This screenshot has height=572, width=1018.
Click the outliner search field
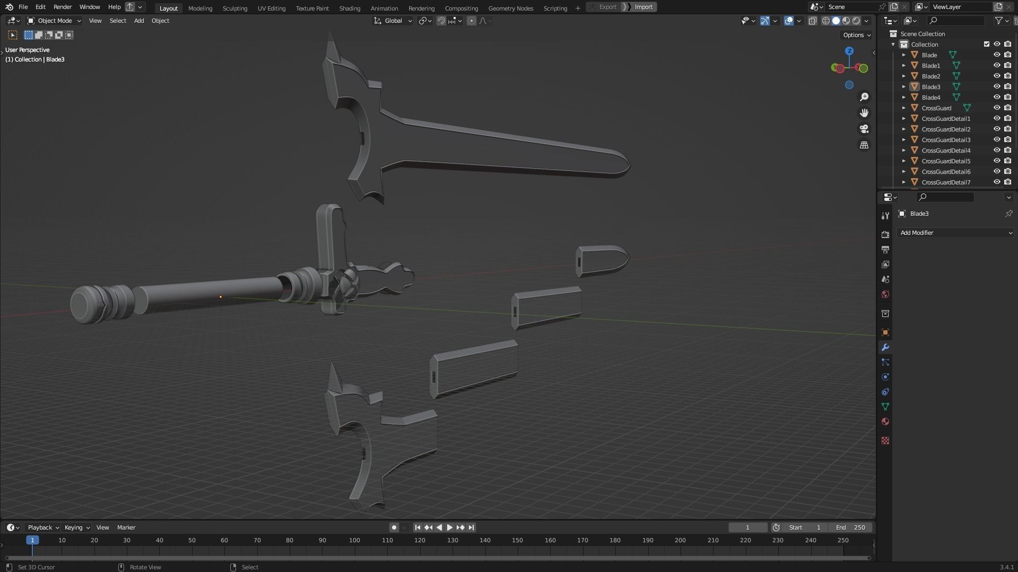[955, 21]
